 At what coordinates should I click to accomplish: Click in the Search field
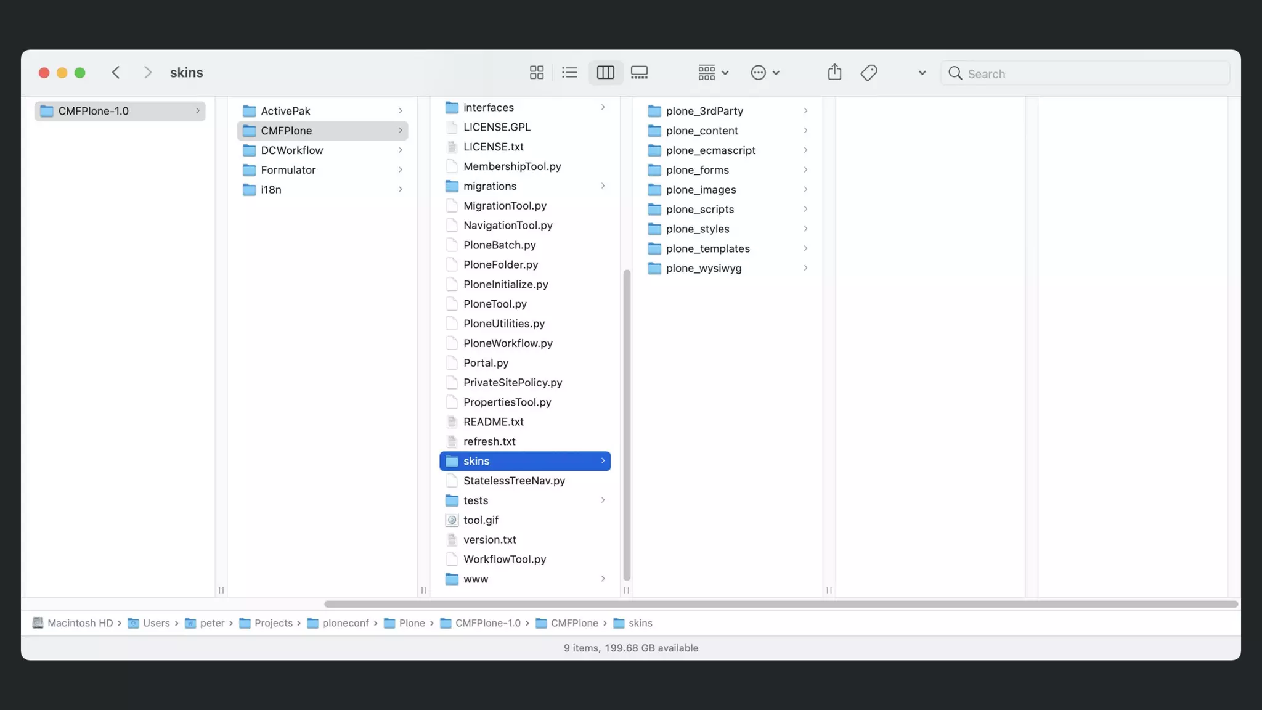tap(1085, 73)
